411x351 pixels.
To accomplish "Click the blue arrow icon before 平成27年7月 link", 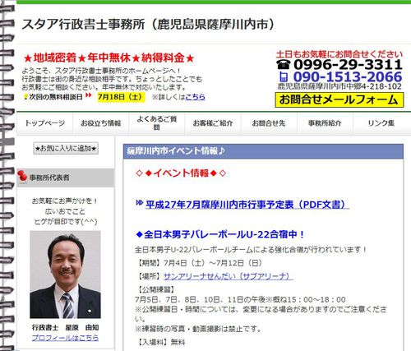I will (x=140, y=203).
